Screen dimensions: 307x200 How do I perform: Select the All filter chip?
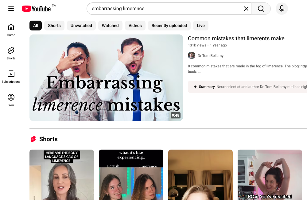(x=36, y=26)
